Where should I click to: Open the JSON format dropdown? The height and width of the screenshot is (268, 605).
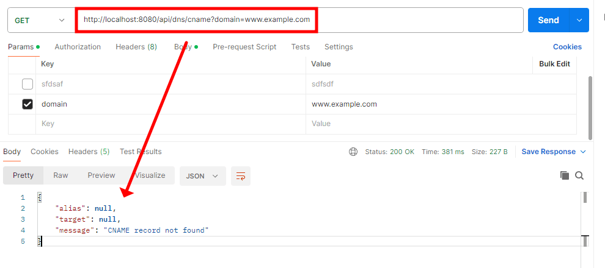[x=202, y=175]
